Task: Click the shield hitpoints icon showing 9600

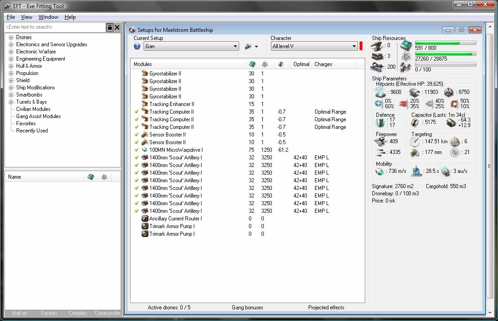Action: tap(380, 92)
